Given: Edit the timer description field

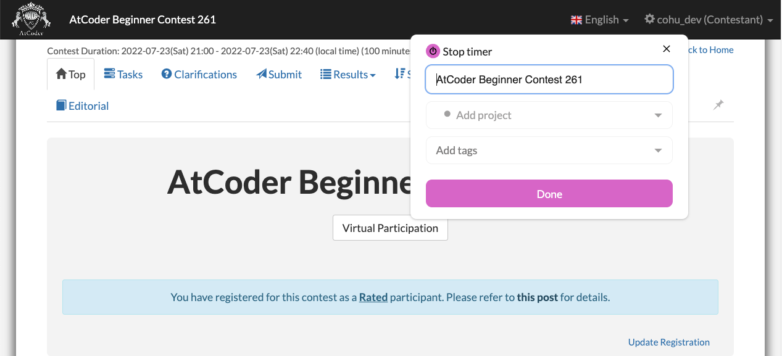Looking at the screenshot, I should click(549, 80).
